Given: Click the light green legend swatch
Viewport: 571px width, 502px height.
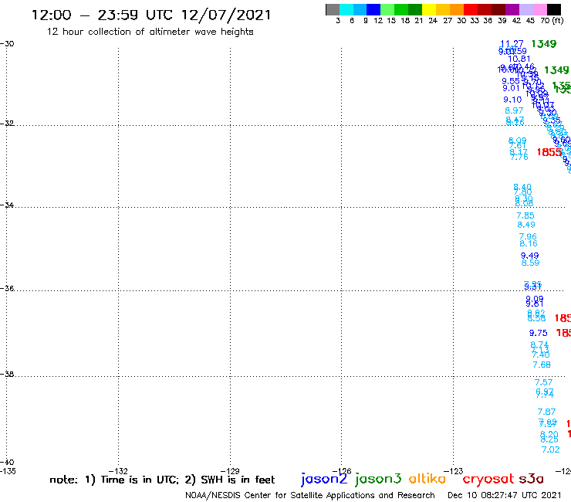Looking at the screenshot, I should pos(387,9).
